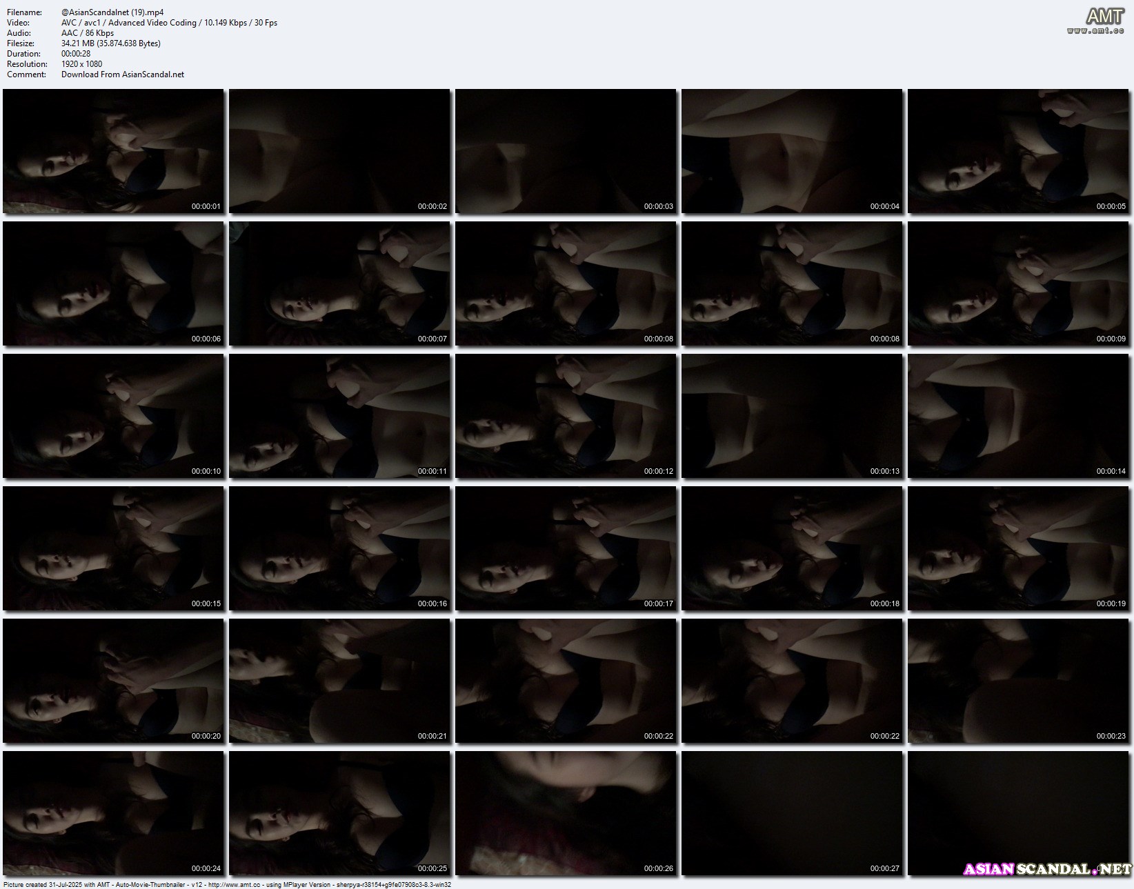Select the filename text "@AsianScandalnet (19).mp4"
Viewport: 1134px width, 889px height.
coord(112,12)
